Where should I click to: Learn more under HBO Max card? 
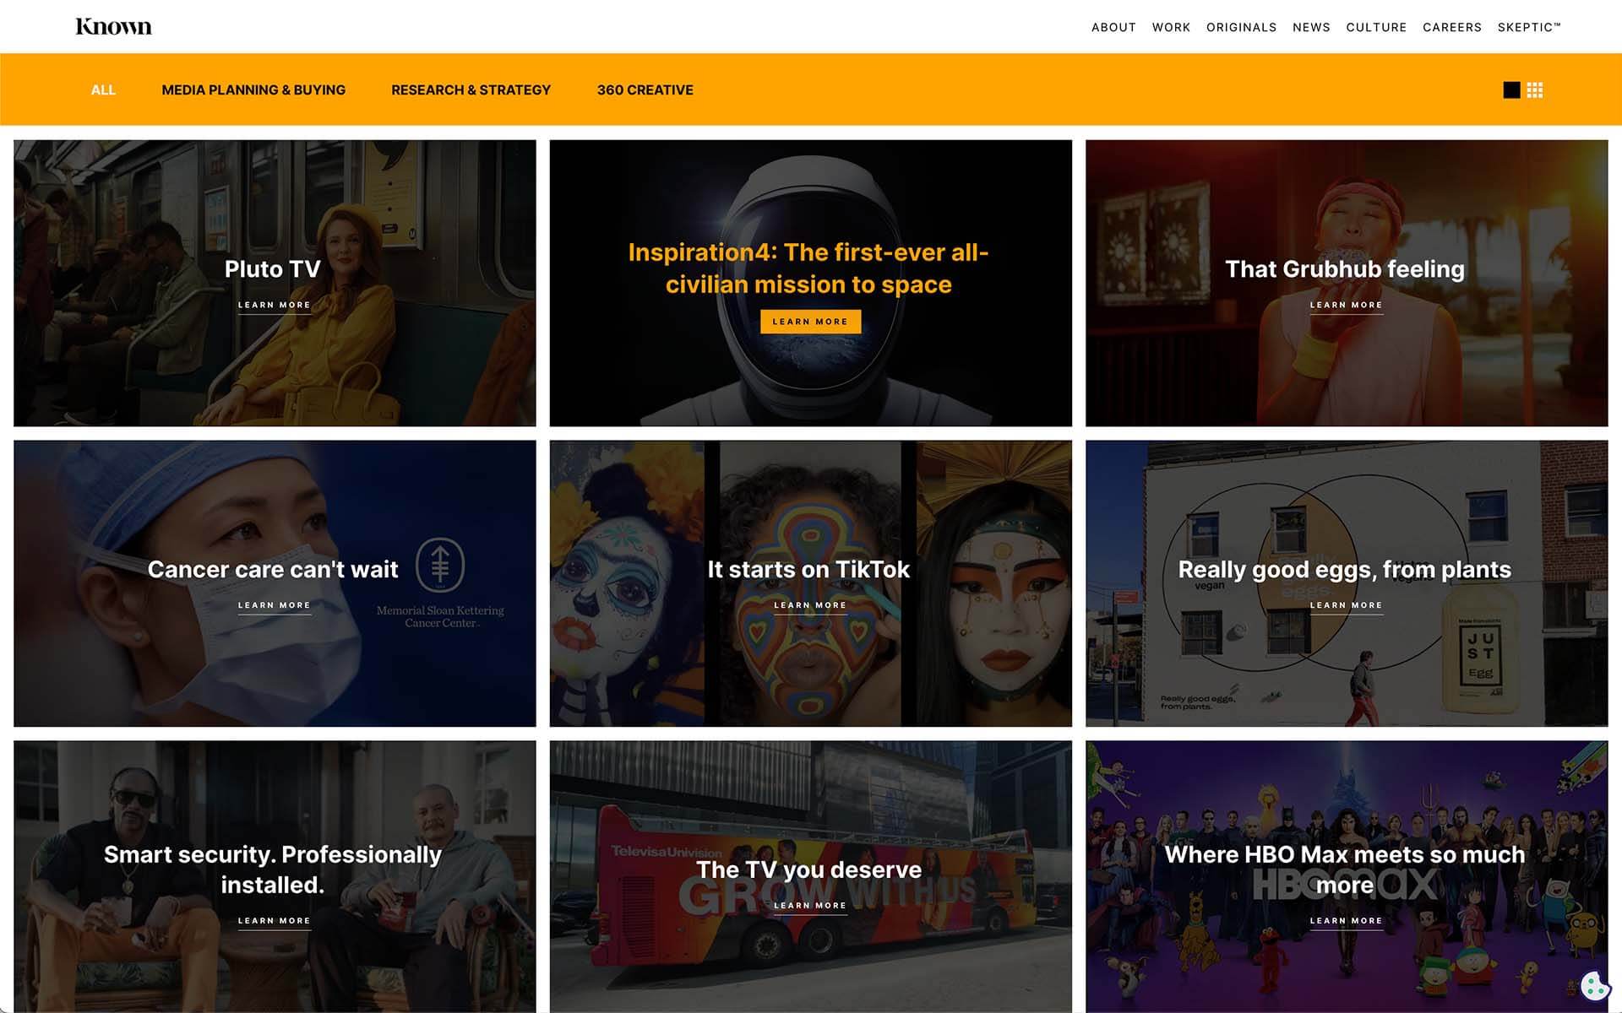[x=1346, y=922]
